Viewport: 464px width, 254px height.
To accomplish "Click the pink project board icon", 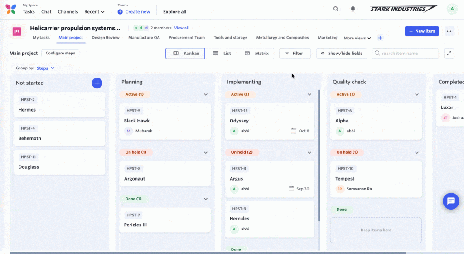I will [x=17, y=31].
